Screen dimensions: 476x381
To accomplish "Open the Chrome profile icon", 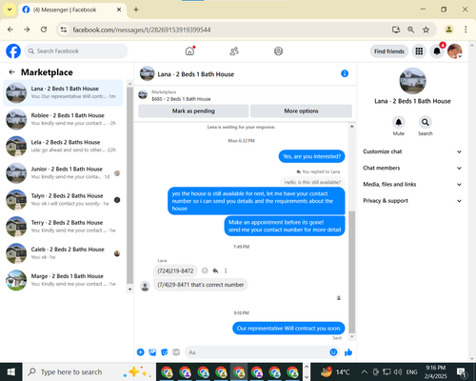I will (x=448, y=30).
